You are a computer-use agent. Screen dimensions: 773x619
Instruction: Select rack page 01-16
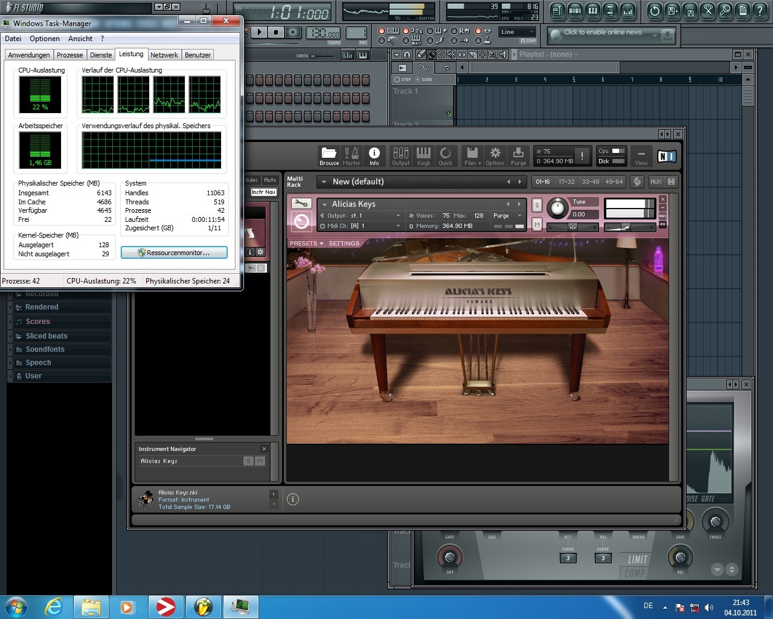tap(543, 182)
